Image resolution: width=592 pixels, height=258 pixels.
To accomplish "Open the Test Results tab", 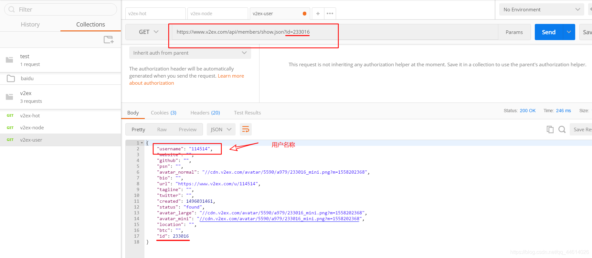I will (x=247, y=113).
